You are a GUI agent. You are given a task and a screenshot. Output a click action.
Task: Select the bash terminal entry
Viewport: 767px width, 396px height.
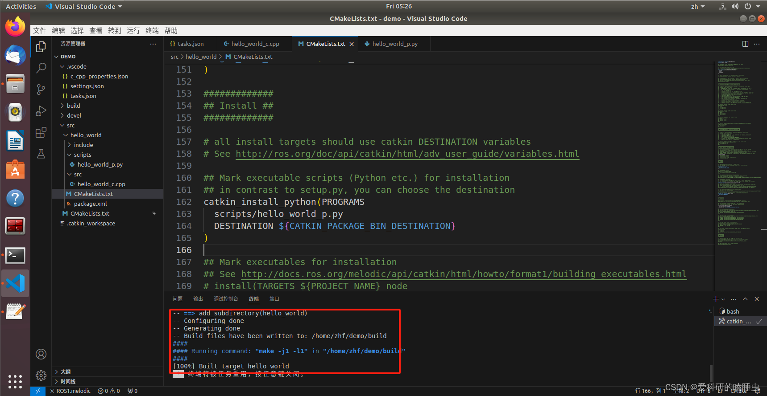(x=739, y=311)
